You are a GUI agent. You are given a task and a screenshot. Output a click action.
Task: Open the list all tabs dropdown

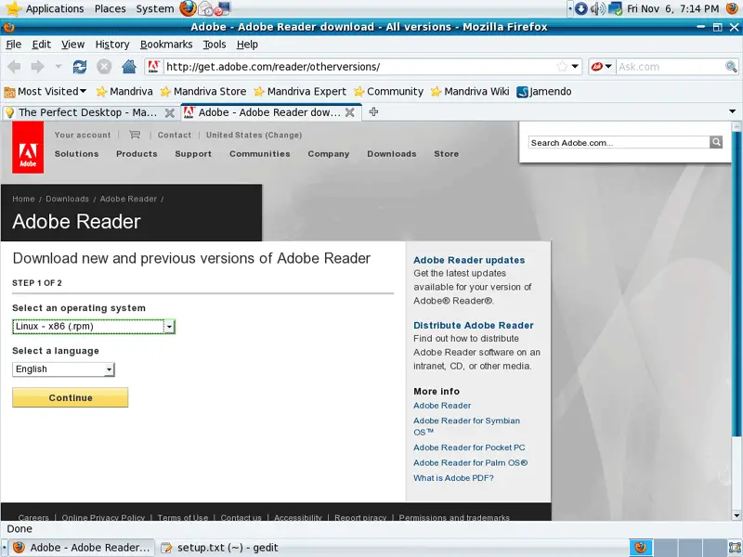coord(732,111)
